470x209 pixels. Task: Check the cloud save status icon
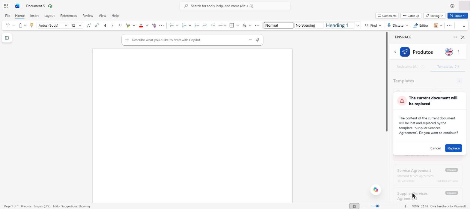click(50, 6)
